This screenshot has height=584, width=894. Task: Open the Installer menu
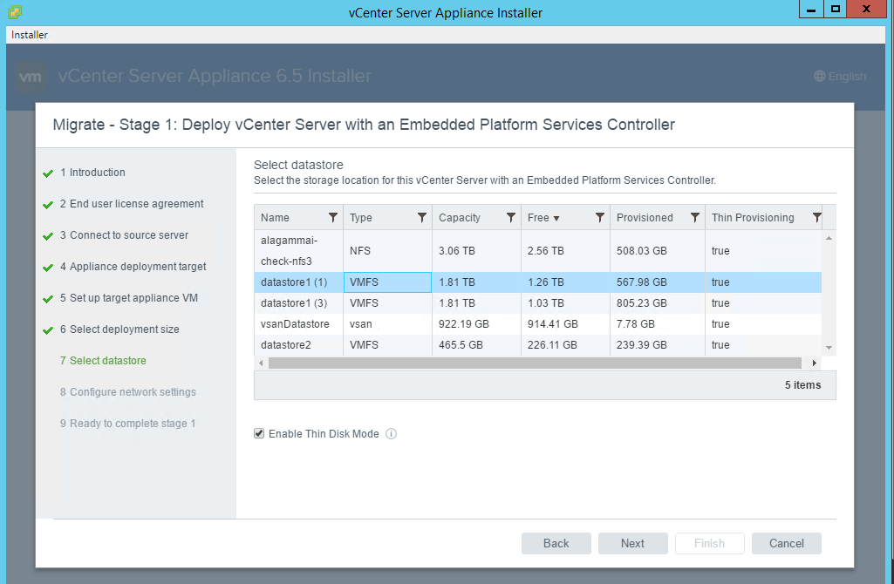click(x=30, y=35)
